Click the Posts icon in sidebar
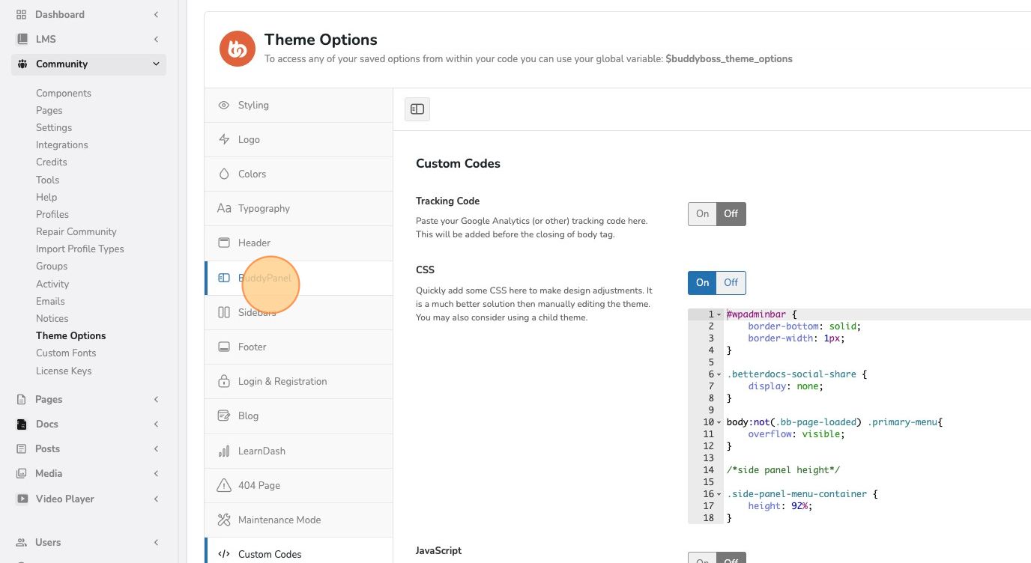Screen dimensions: 1031x563 pos(21,448)
